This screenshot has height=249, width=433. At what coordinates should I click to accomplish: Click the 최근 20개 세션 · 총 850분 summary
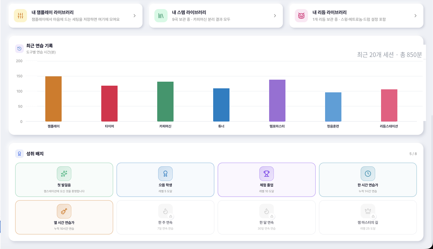click(x=389, y=55)
